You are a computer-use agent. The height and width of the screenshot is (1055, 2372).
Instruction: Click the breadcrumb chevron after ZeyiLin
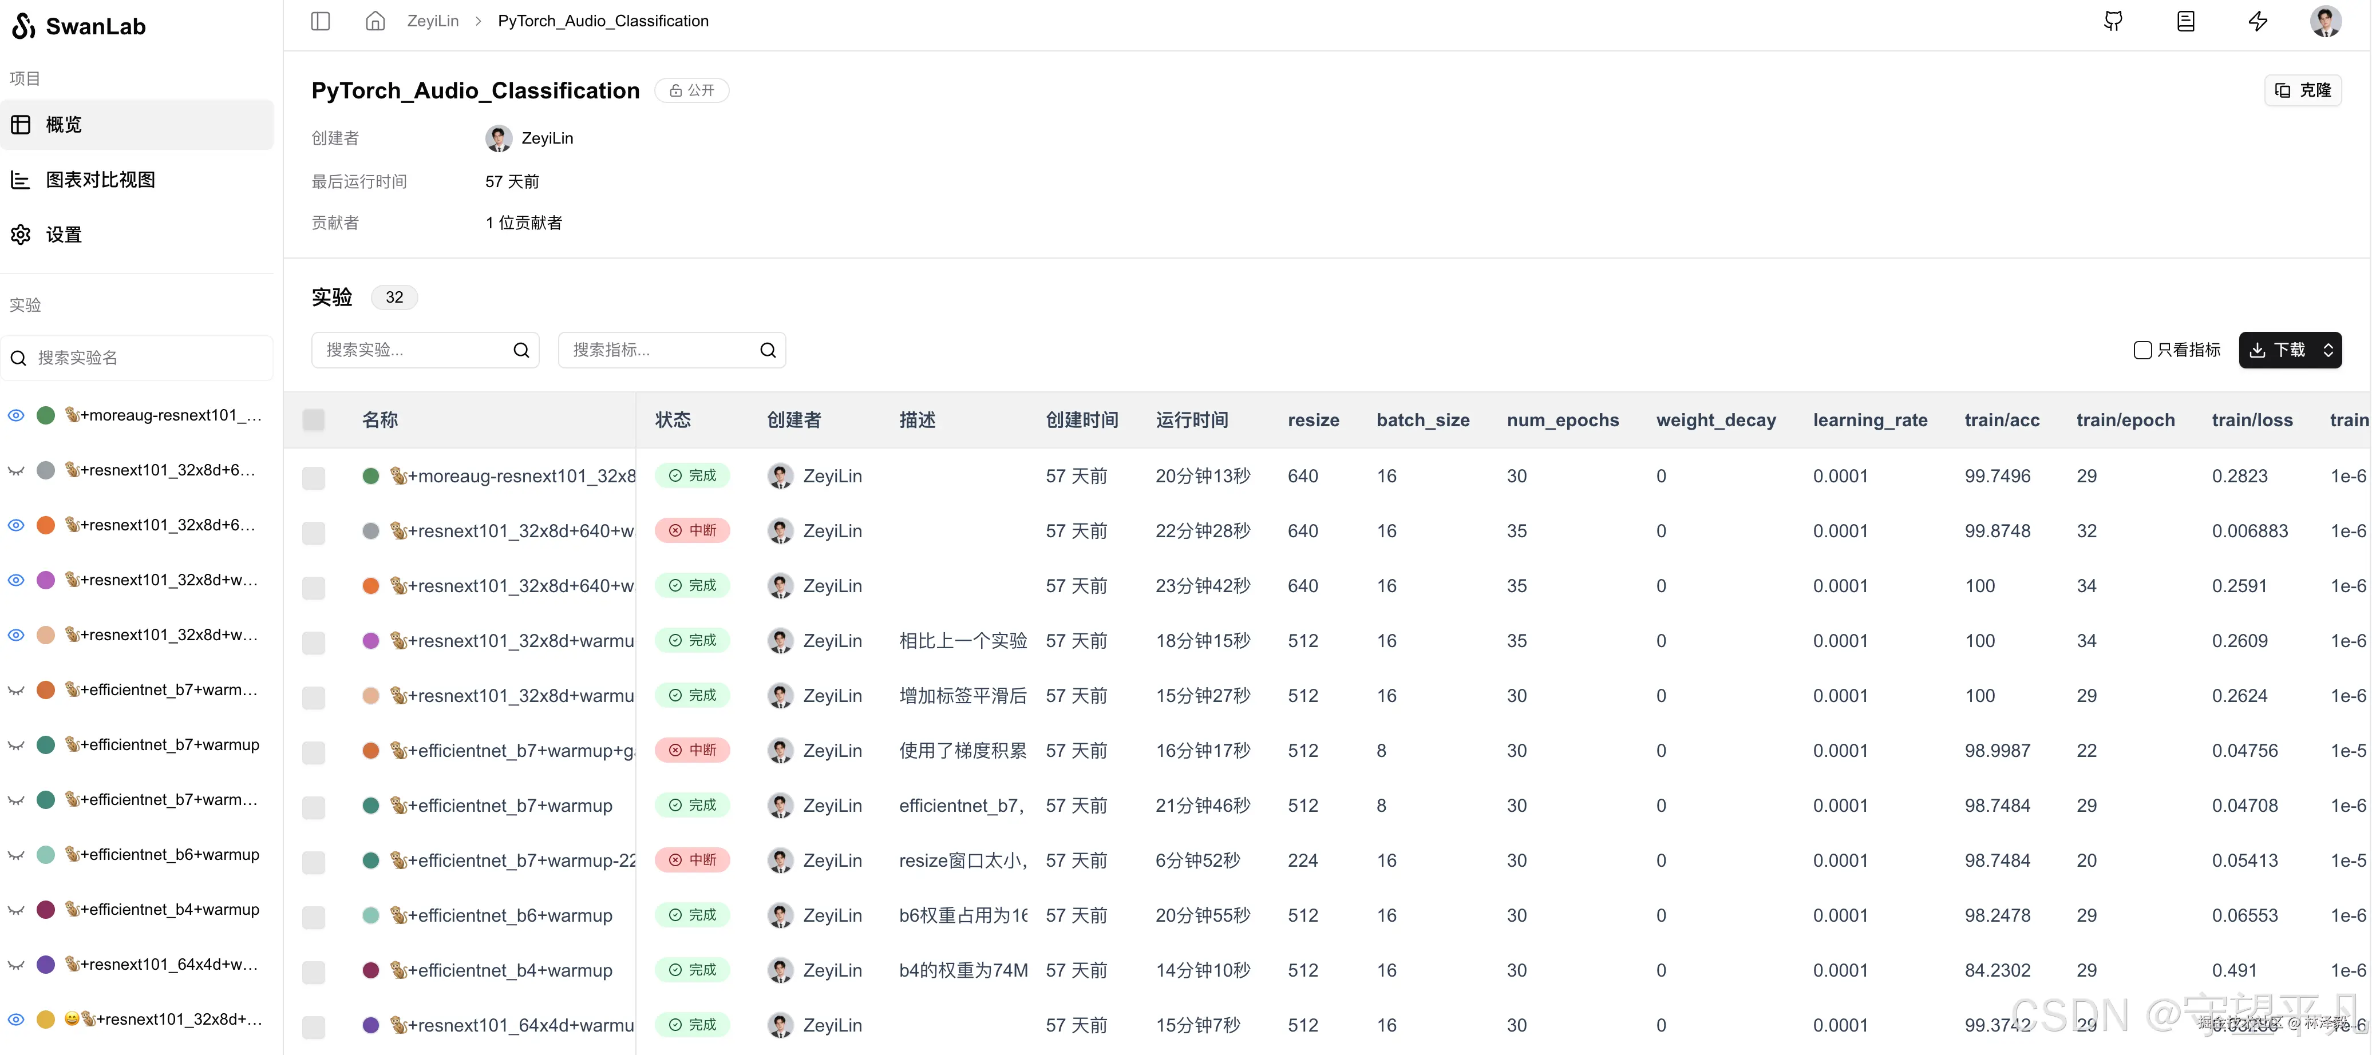tap(479, 21)
